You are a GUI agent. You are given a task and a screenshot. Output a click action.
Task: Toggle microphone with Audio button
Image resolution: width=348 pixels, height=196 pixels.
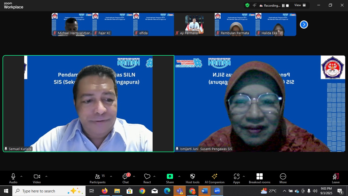pos(13,178)
